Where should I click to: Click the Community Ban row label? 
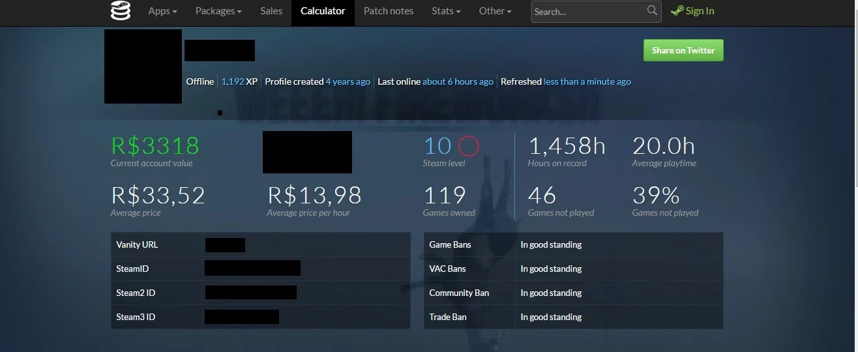tap(459, 293)
